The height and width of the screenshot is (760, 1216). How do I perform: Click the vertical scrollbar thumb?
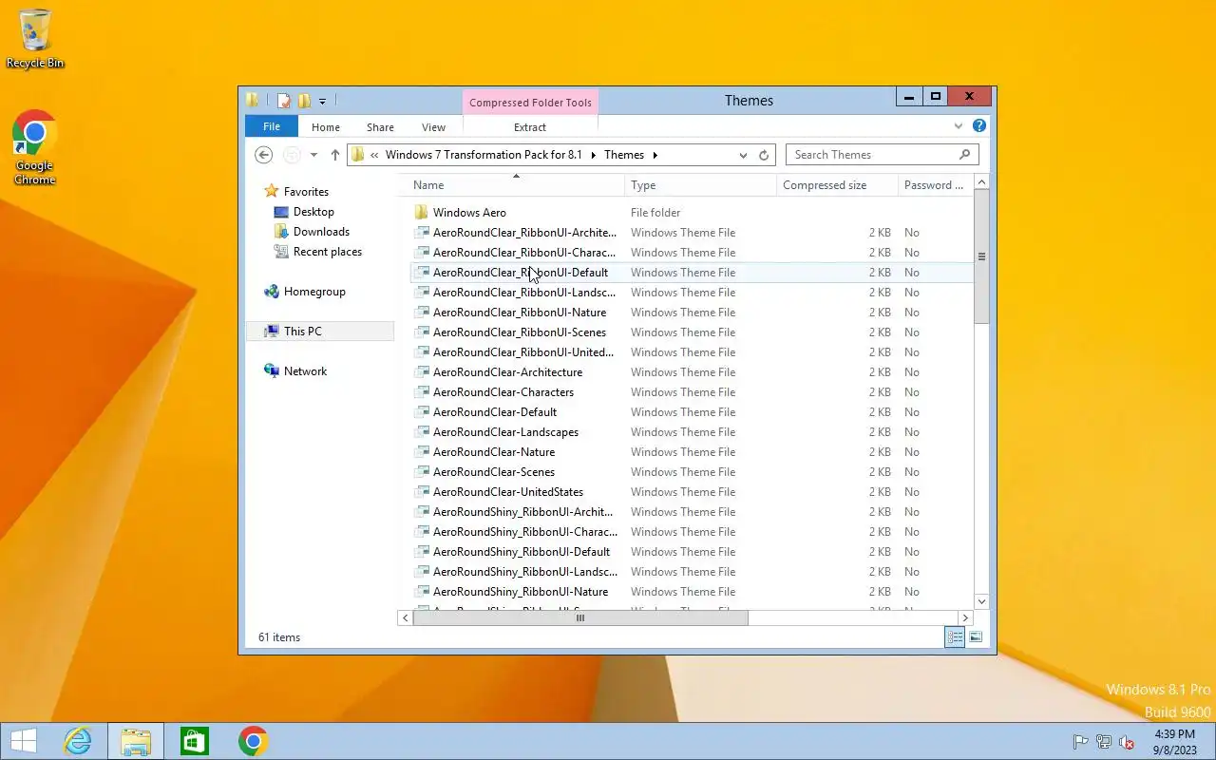pos(982,256)
